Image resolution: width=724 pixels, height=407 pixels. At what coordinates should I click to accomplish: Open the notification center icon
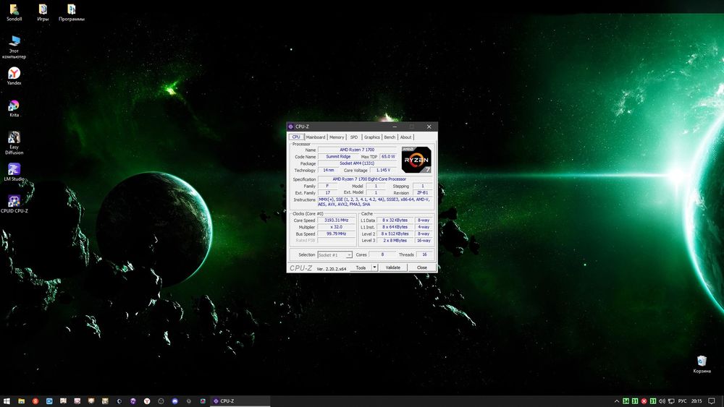tap(712, 401)
